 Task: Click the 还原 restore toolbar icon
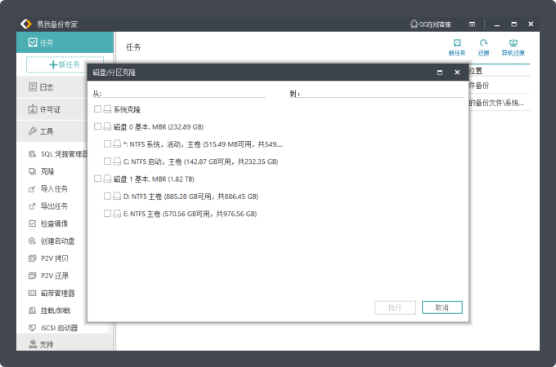coord(483,46)
